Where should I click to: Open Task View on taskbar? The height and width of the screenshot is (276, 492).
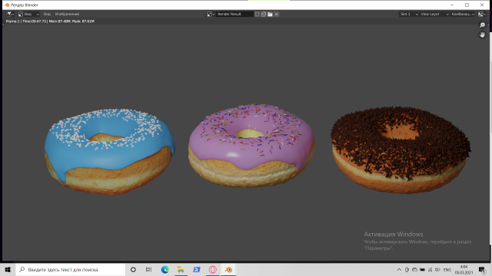tap(148, 269)
